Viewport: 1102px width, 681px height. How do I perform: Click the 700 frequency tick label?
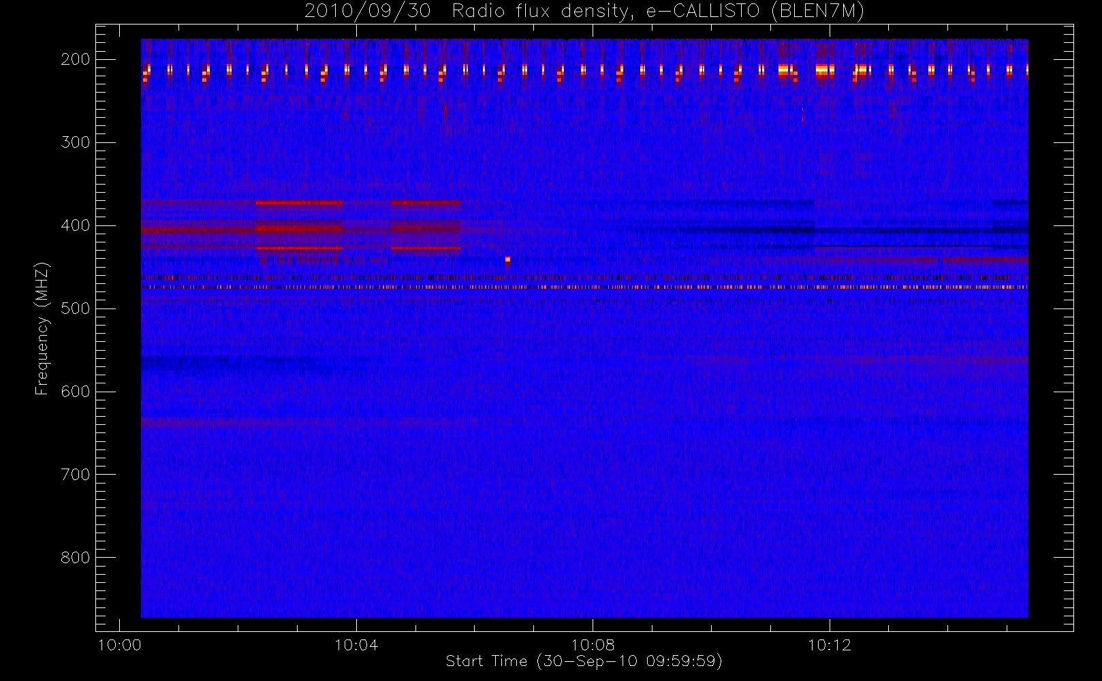(76, 475)
